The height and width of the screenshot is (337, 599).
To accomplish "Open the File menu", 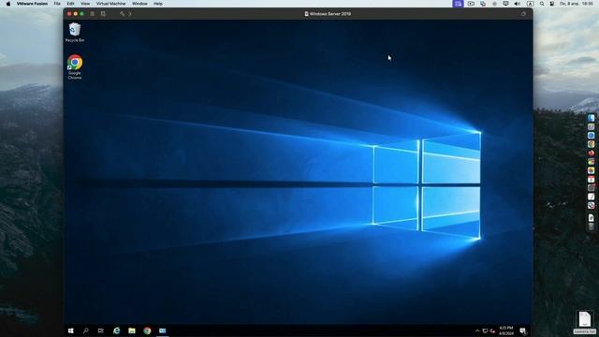I will point(57,4).
